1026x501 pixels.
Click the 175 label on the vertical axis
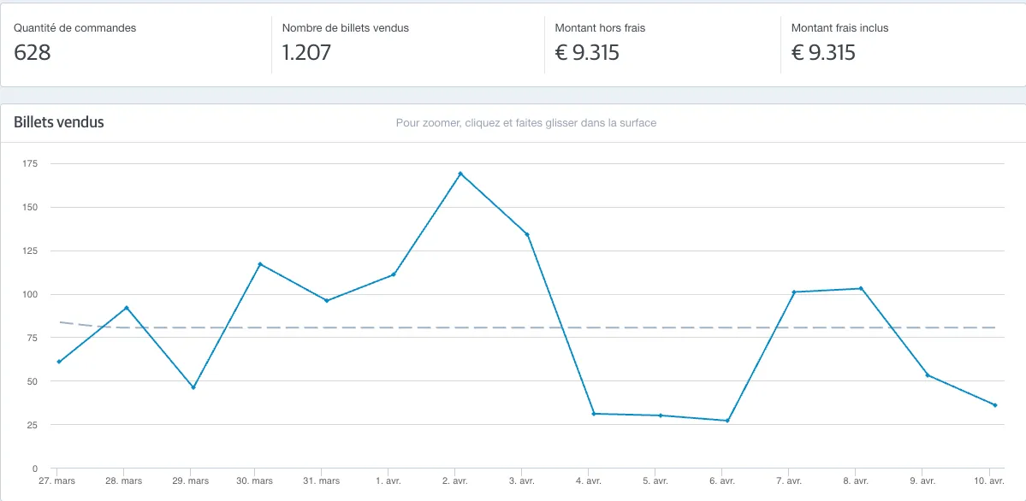(30, 163)
